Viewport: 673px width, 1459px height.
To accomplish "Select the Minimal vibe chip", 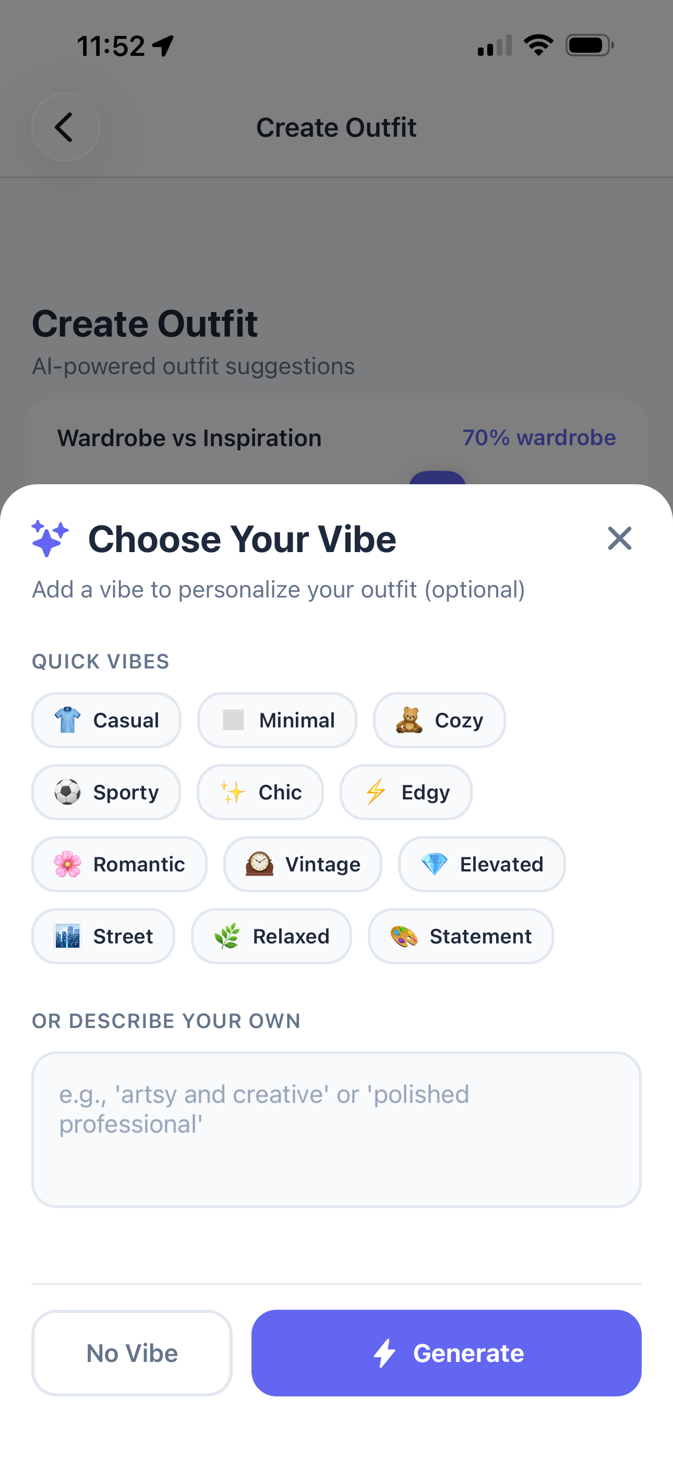I will tap(277, 720).
